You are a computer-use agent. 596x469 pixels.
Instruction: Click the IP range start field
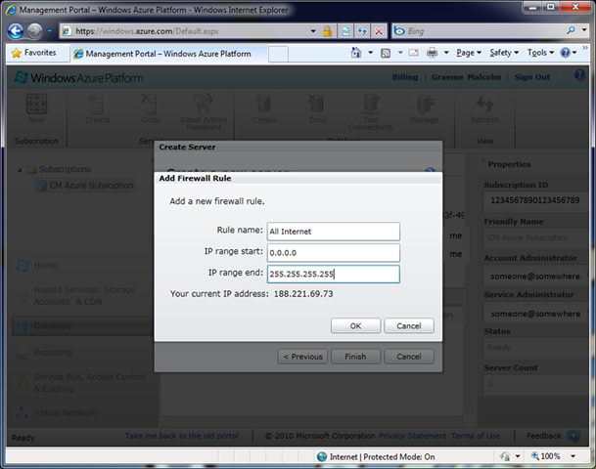(334, 253)
